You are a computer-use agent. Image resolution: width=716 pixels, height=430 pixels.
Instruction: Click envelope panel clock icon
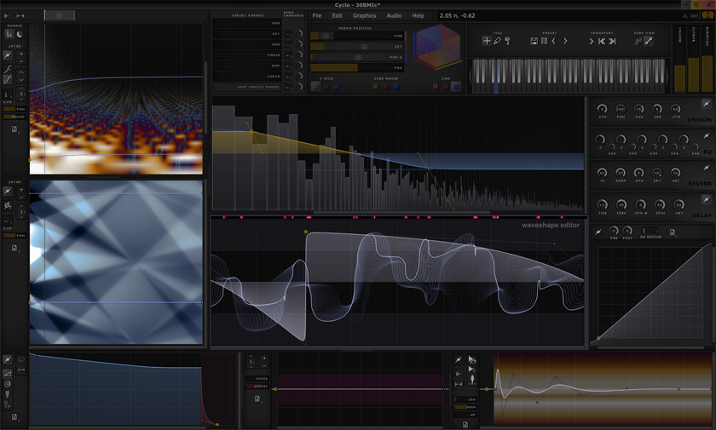[8, 384]
